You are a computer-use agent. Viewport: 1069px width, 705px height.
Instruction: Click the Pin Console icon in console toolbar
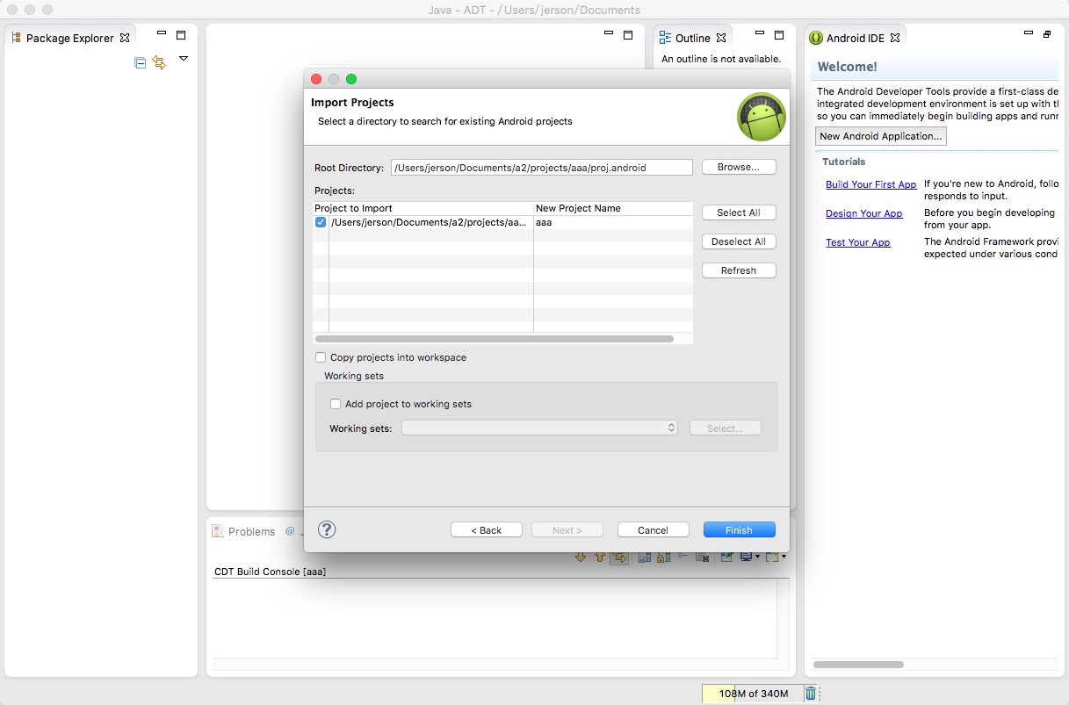726,557
